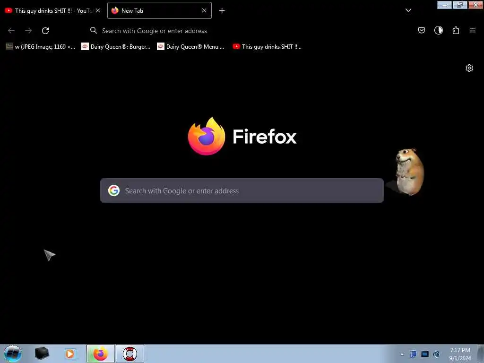Focus the center Google search box

coord(242,190)
